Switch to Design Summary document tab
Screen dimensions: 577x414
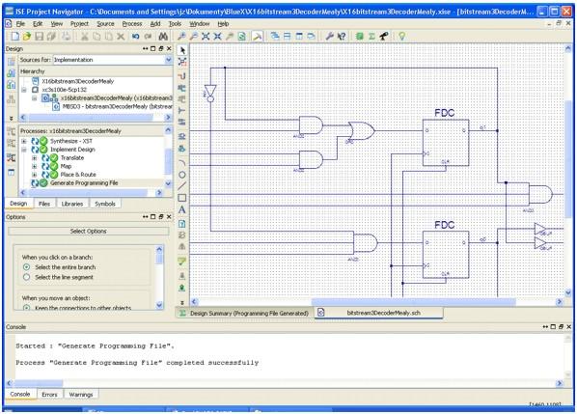[x=245, y=314]
